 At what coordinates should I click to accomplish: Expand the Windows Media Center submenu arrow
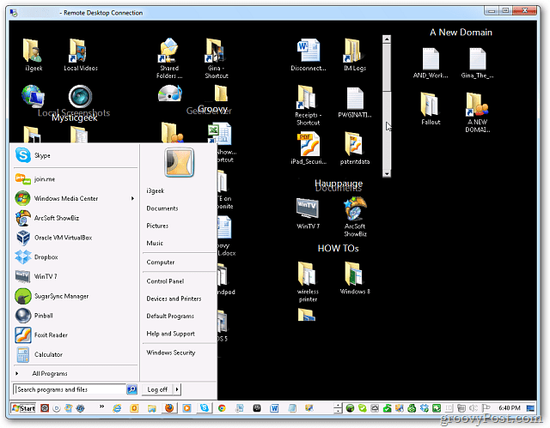point(132,198)
